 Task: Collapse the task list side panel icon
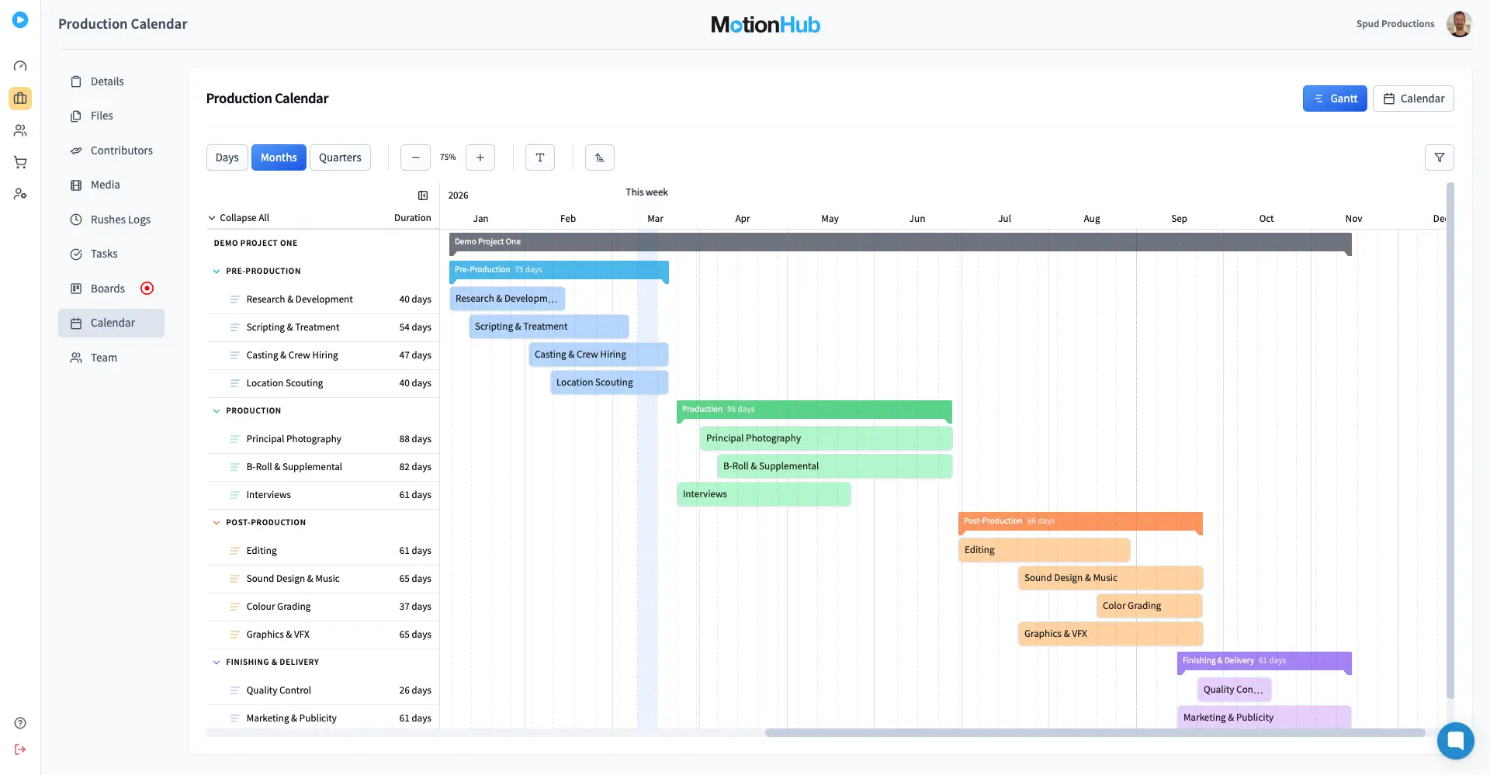[x=423, y=195]
